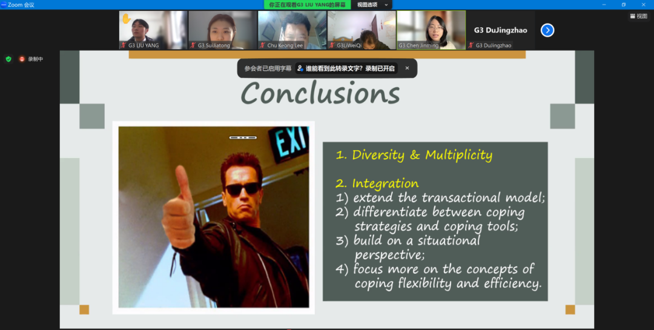Click the 参会者已启用字幕 notice text
654x330 pixels.
tap(268, 68)
